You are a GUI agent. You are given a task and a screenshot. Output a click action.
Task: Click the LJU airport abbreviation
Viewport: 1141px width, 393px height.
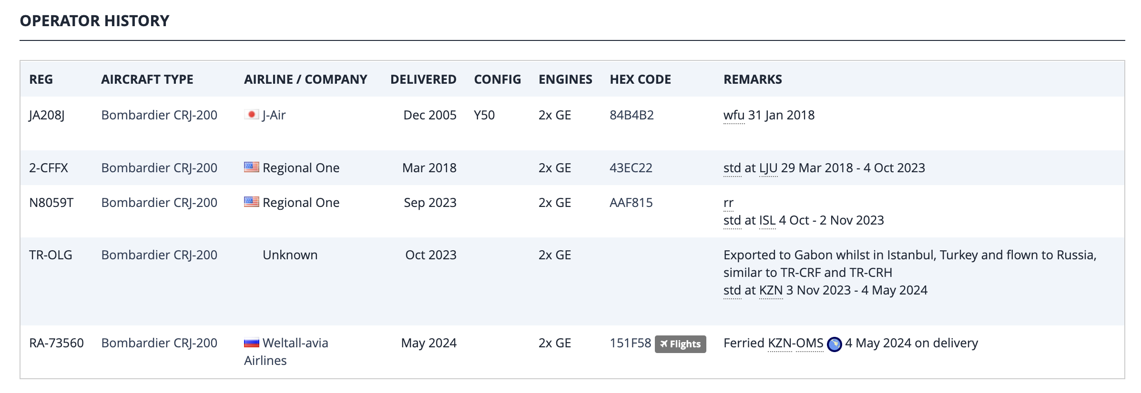[x=768, y=168]
